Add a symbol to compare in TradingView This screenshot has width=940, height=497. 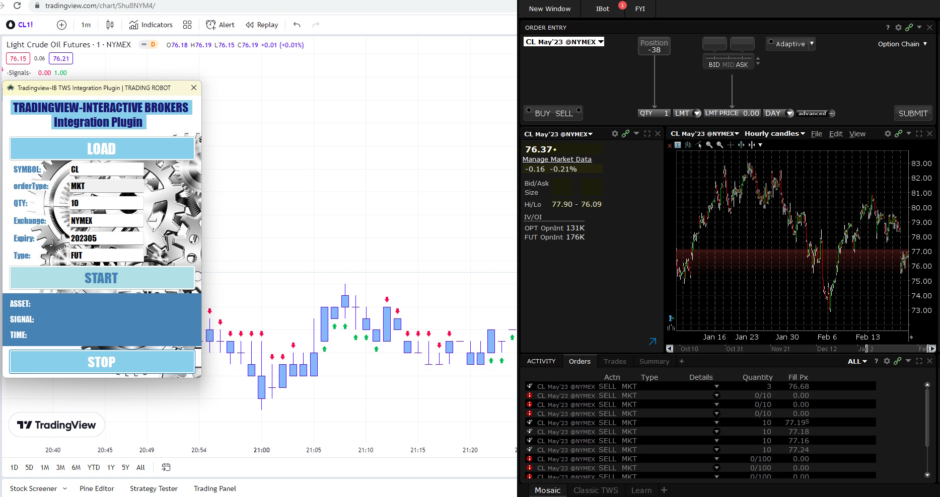click(x=61, y=25)
